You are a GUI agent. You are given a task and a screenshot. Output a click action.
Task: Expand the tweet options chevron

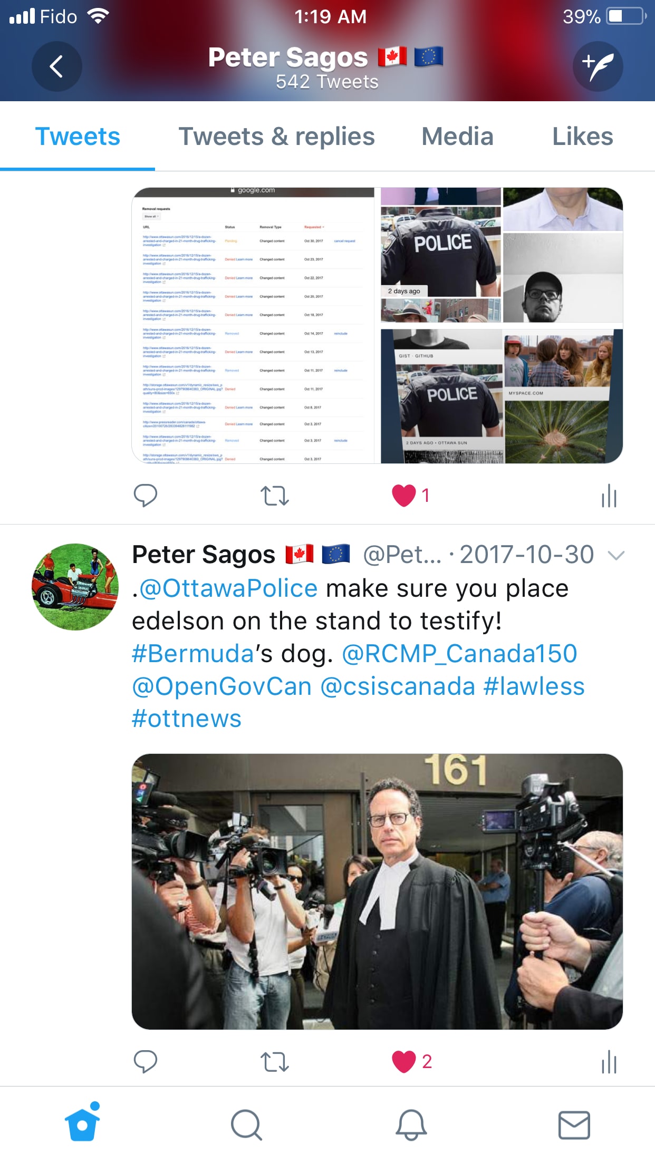pos(616,555)
